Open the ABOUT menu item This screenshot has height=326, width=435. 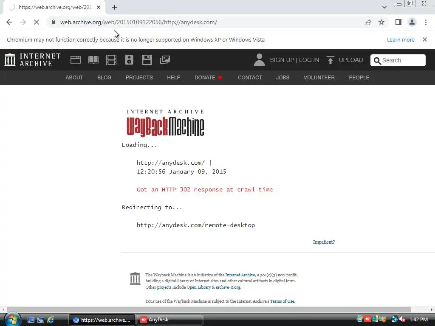74,78
